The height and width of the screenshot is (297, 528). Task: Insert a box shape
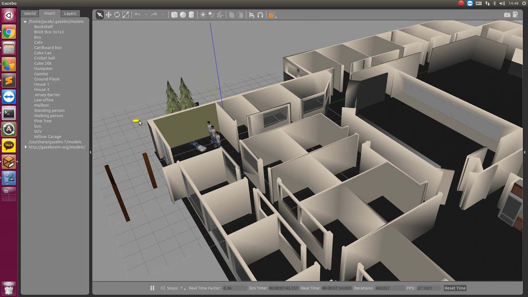click(174, 15)
